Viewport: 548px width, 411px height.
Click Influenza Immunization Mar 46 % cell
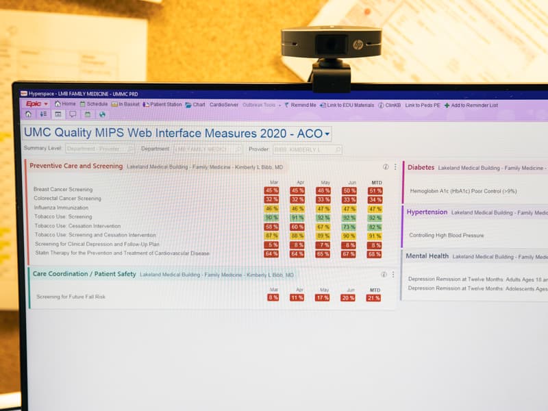[271, 209]
